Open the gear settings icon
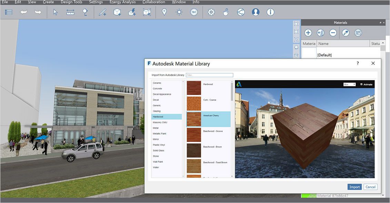The image size is (390, 203). pos(211,12)
